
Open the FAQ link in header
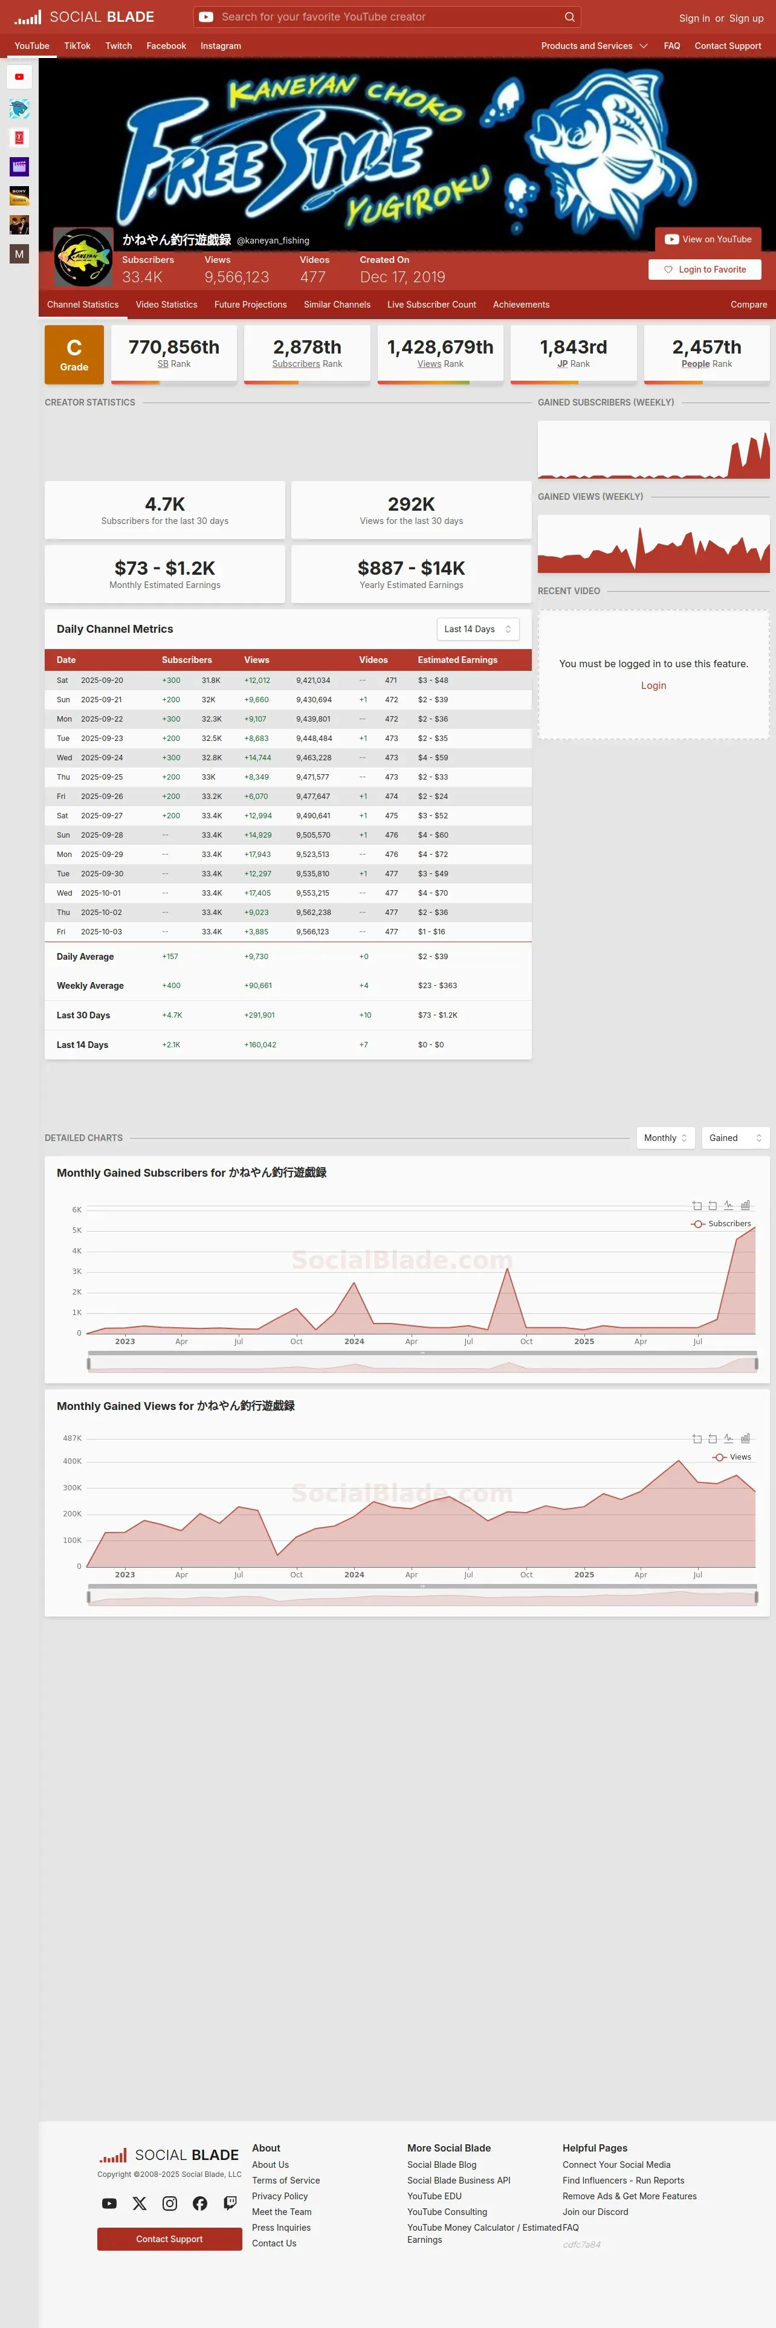(672, 46)
